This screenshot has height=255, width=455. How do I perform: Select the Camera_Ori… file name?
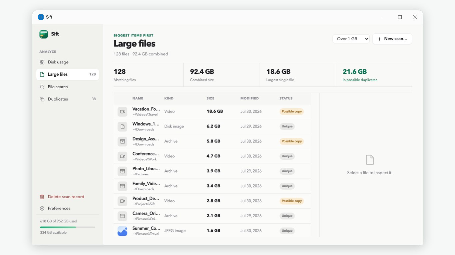pyautogui.click(x=146, y=213)
